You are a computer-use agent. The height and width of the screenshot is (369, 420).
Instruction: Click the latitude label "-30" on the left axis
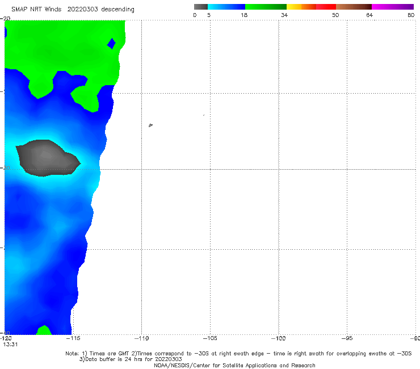(5, 167)
